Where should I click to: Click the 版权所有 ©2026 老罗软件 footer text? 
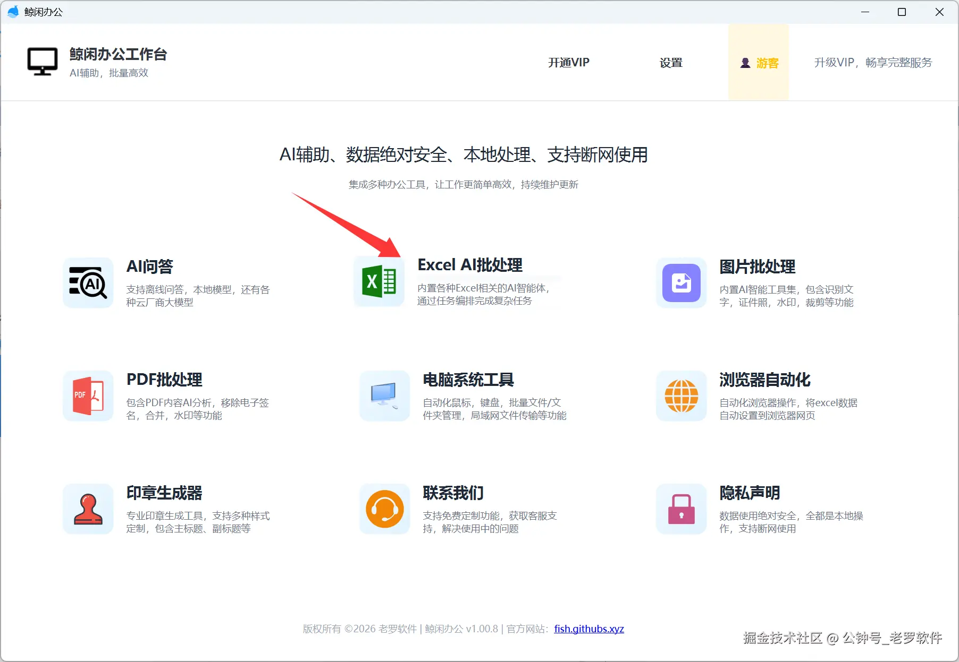pos(360,629)
